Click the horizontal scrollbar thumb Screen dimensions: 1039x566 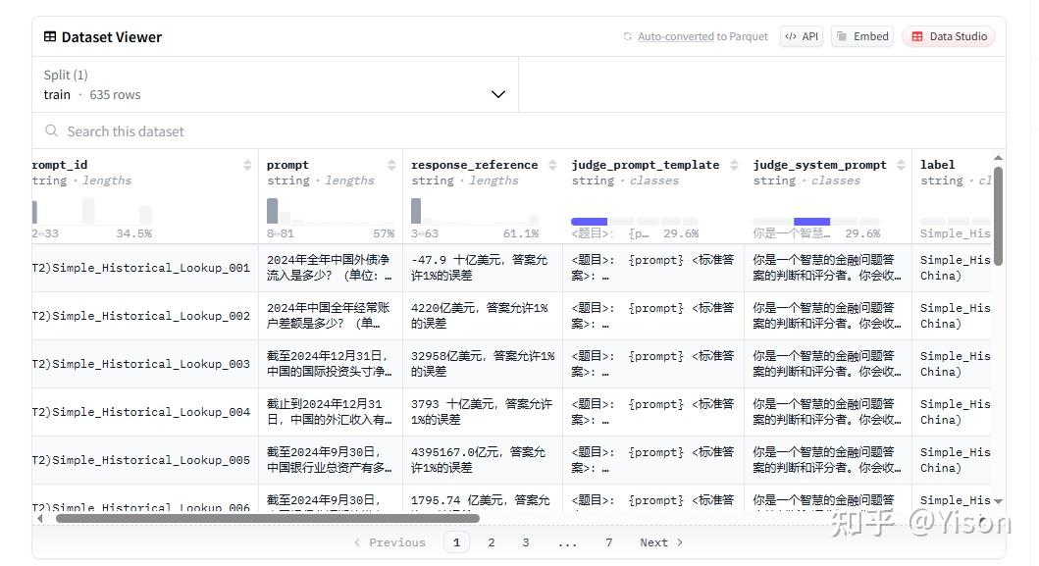[x=268, y=518]
